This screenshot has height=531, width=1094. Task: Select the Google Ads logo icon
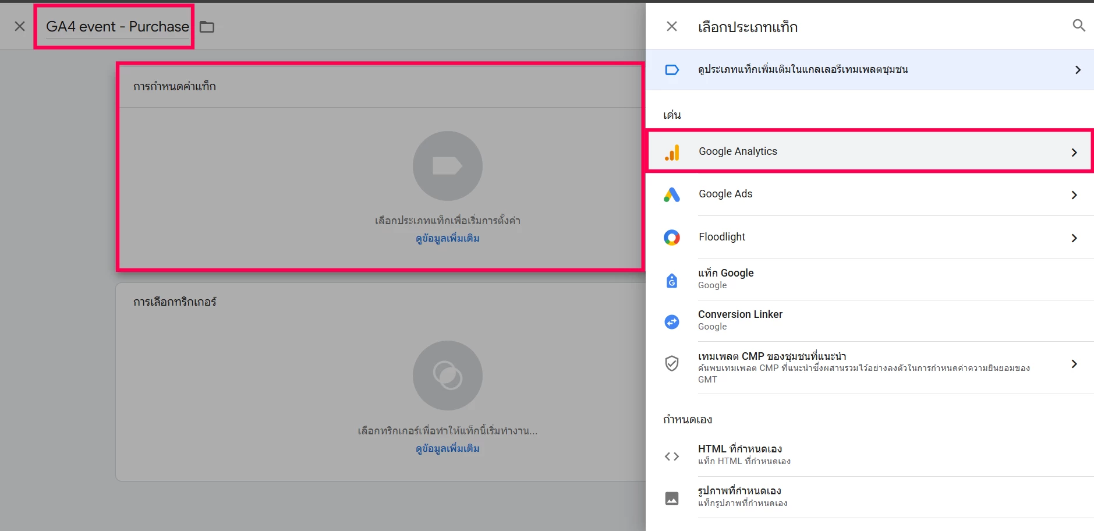coord(672,194)
